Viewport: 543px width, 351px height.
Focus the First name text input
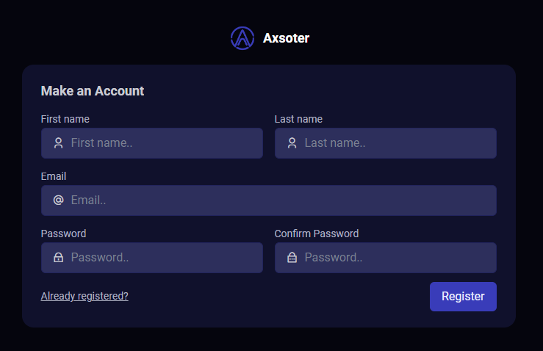[x=152, y=143]
